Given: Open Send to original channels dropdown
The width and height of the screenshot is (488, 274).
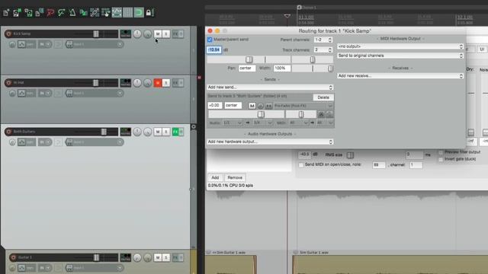Looking at the screenshot, I should [400, 56].
